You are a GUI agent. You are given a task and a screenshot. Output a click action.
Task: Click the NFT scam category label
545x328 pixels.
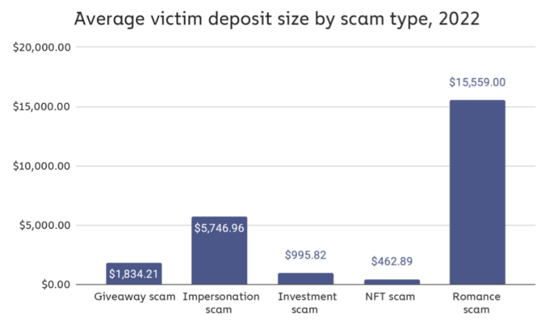point(390,297)
